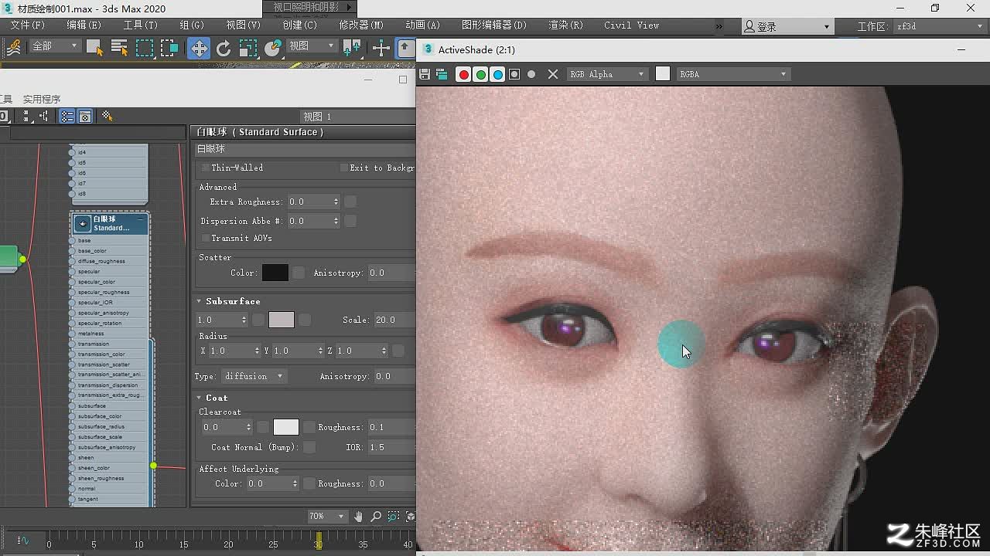Clear the ActiveShade frame with X icon
This screenshot has height=556, width=990.
click(x=552, y=74)
